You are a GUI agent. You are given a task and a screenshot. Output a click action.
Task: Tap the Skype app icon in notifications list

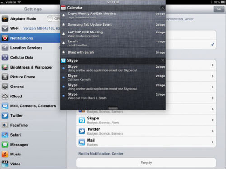coord(82,120)
